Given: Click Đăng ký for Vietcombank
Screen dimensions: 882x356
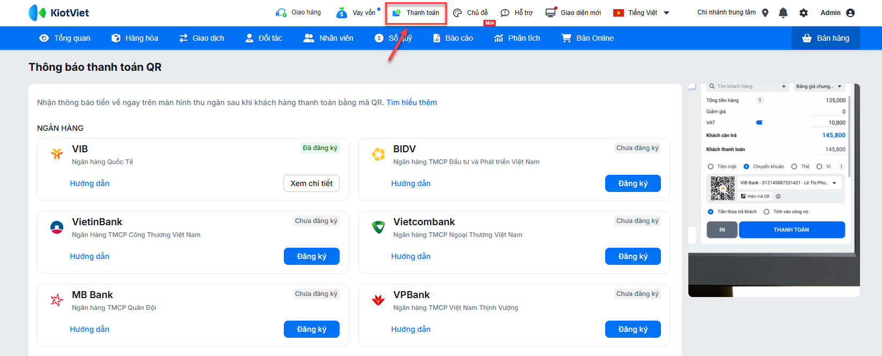Looking at the screenshot, I should tap(633, 256).
